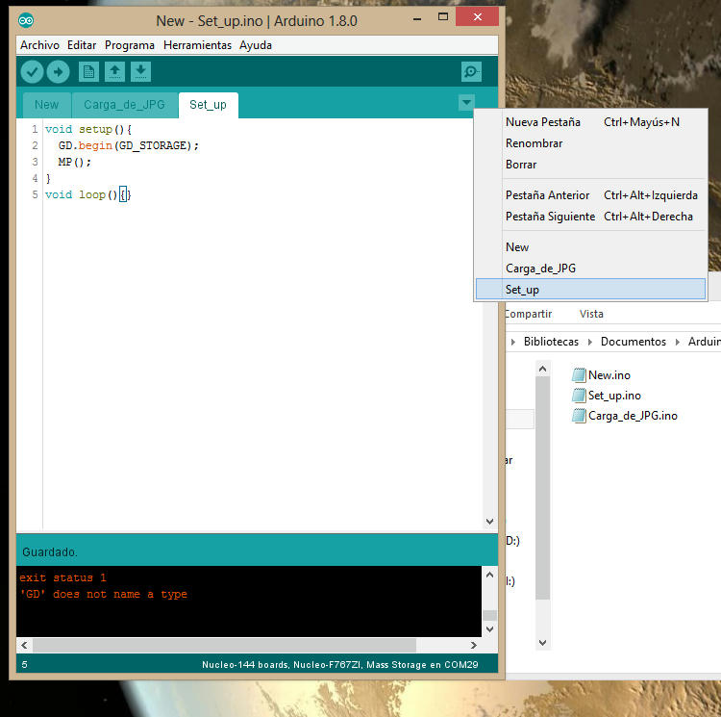Click the Verify (checkmark) toolbar button

pyautogui.click(x=32, y=72)
